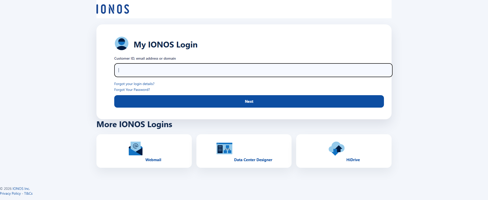
Task: Open the HiDrive cloud icon
Action: coord(337,148)
